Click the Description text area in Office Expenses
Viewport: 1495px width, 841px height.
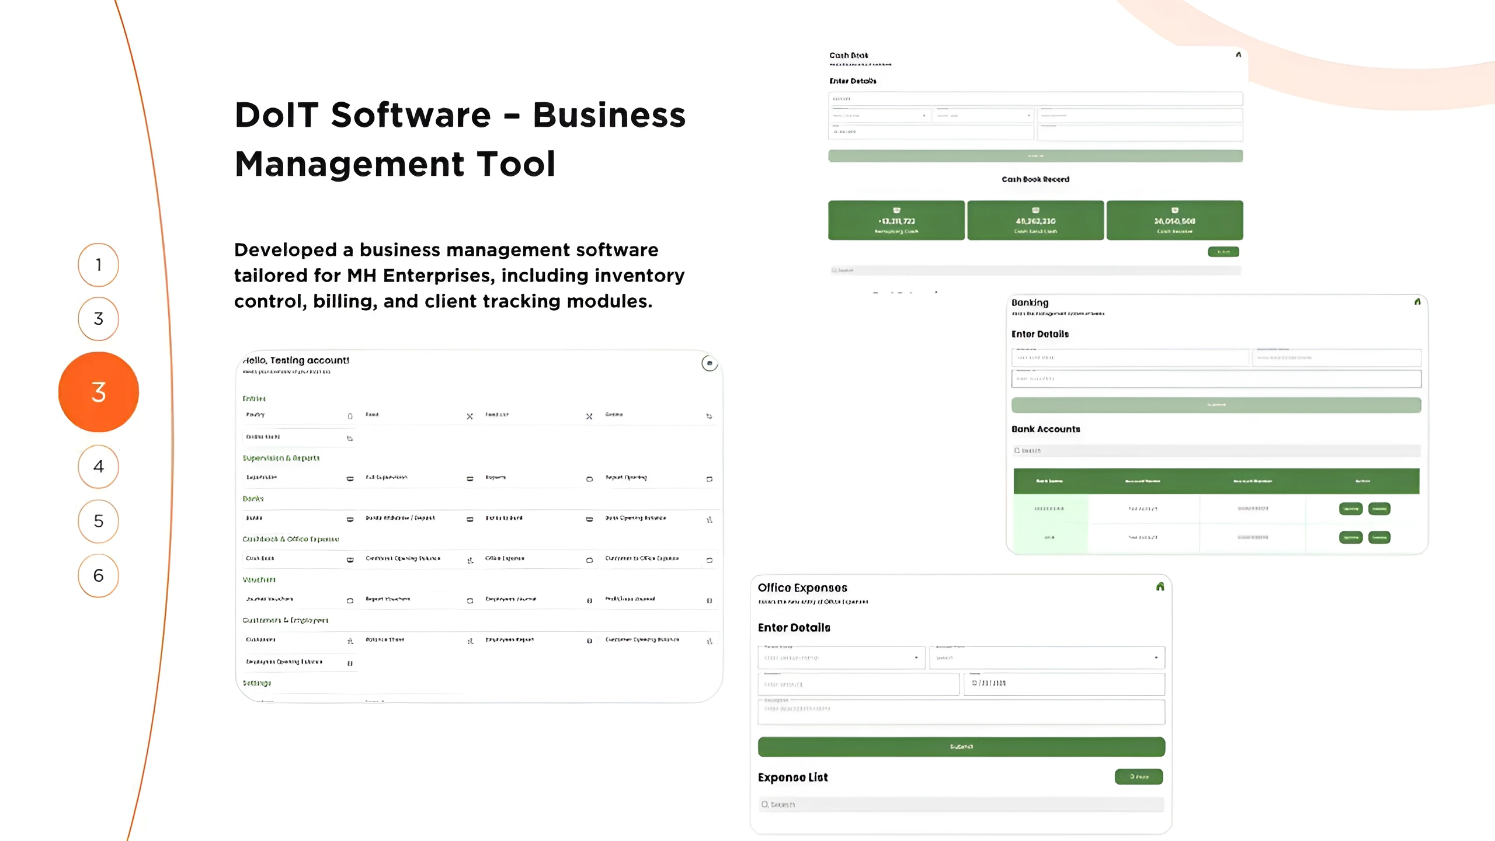[x=961, y=711]
